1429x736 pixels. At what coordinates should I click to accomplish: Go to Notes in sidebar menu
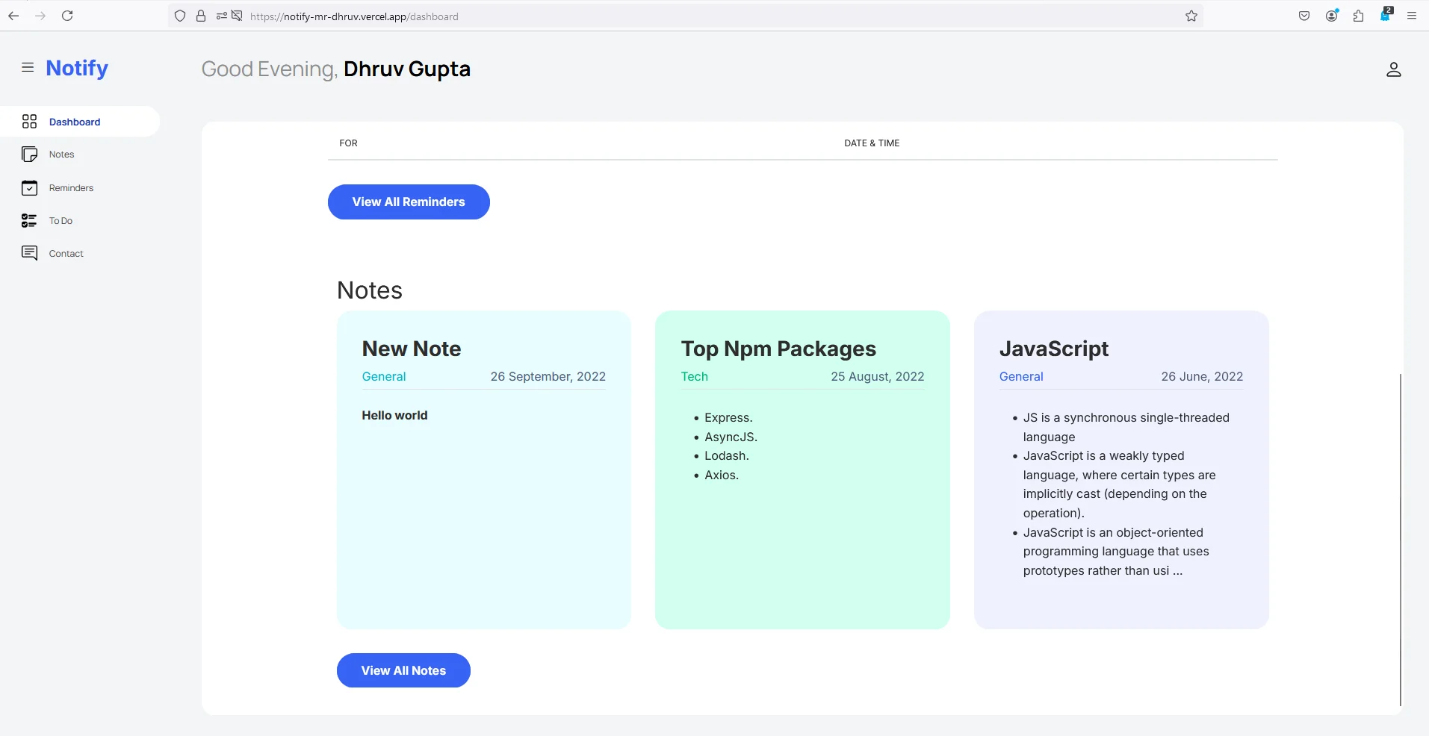[x=62, y=155]
